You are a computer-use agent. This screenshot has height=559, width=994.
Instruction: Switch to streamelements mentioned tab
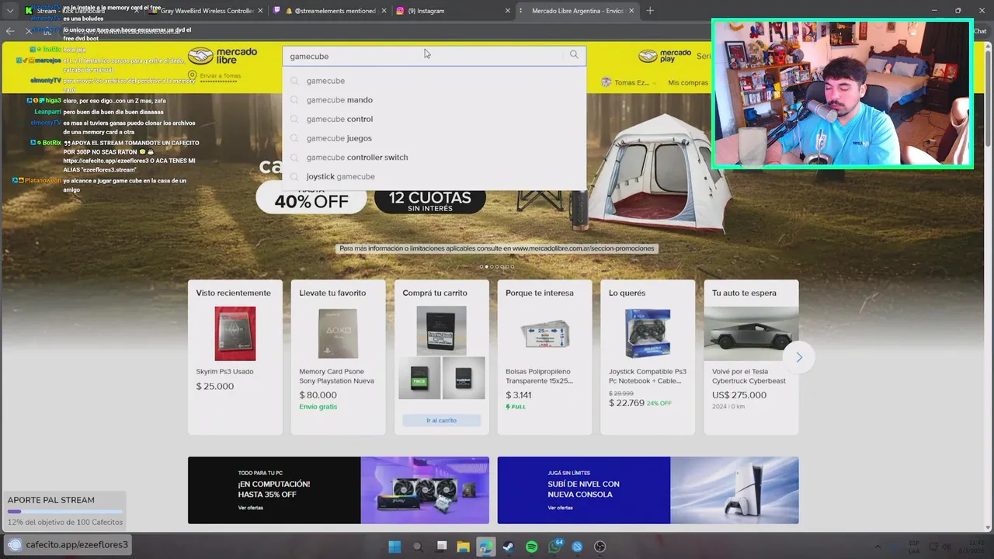tap(328, 11)
